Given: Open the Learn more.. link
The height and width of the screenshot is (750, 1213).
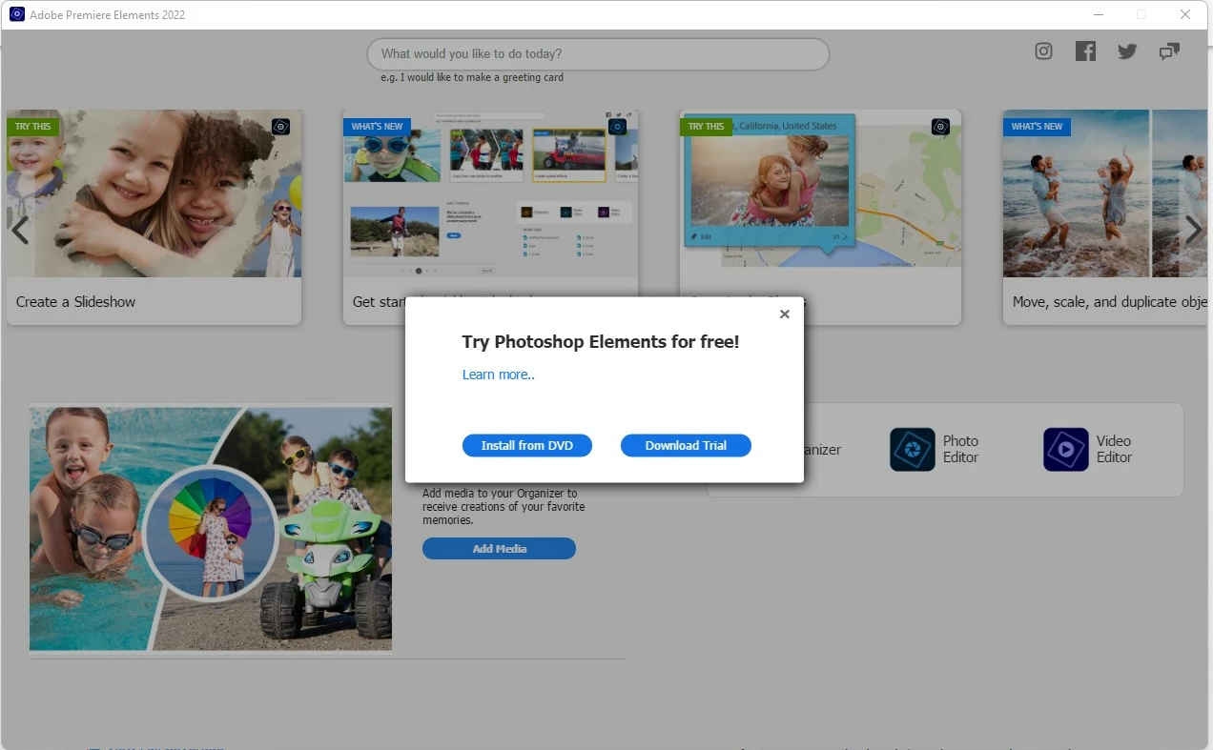Looking at the screenshot, I should click(x=499, y=375).
